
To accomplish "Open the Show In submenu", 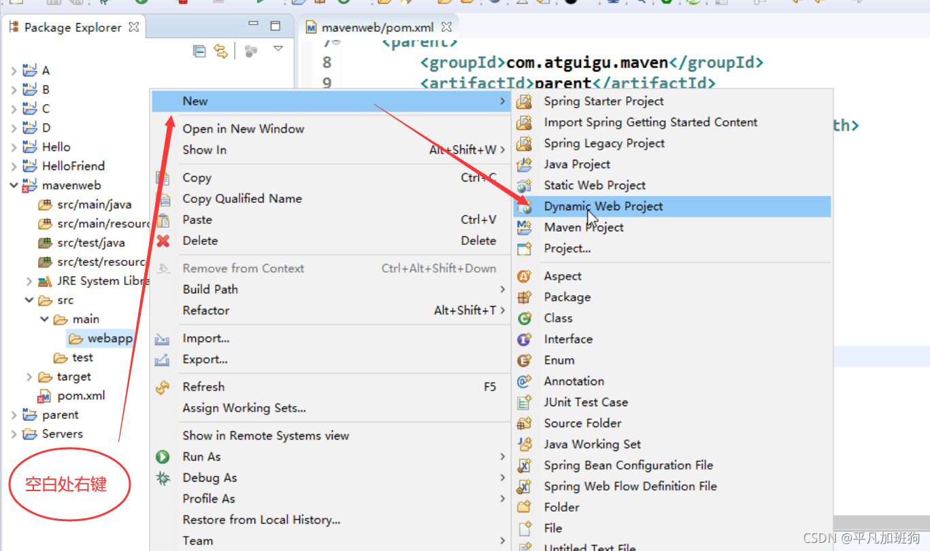I will pyautogui.click(x=330, y=150).
